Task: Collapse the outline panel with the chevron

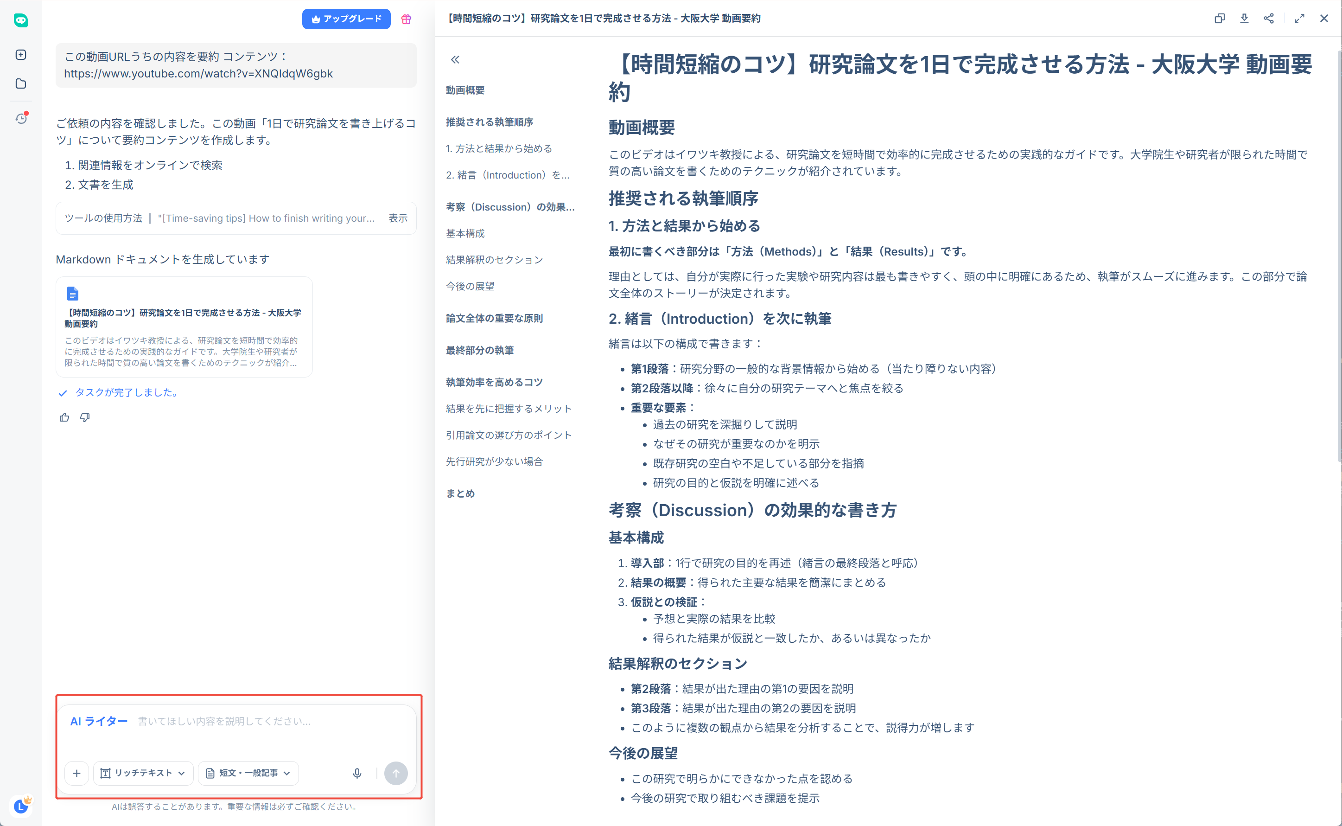Action: pos(455,59)
